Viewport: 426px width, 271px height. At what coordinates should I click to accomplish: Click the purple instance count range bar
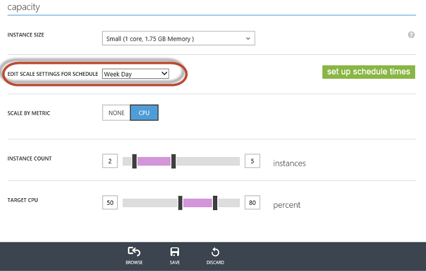(154, 161)
